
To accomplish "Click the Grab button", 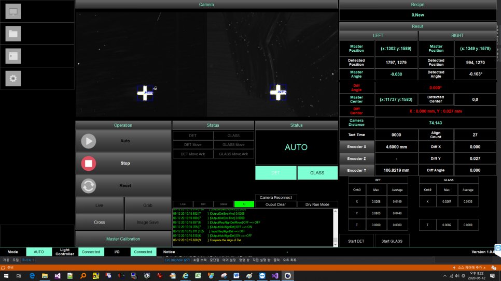I will pyautogui.click(x=148, y=205).
